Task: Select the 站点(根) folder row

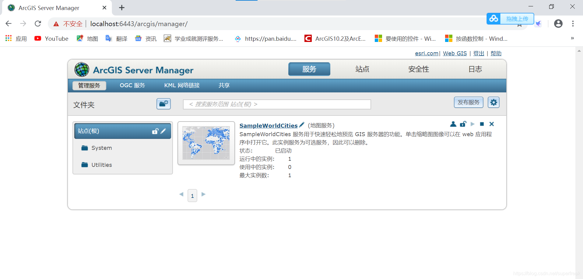Action: (123, 131)
